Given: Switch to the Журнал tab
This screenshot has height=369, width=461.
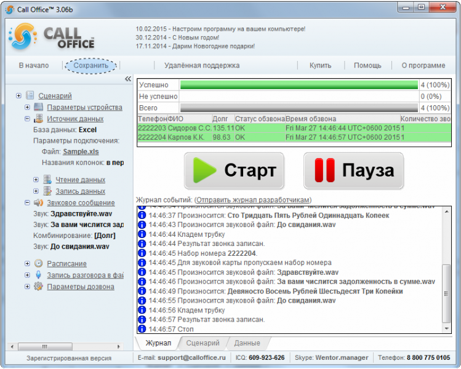Looking at the screenshot, I should (x=158, y=343).
